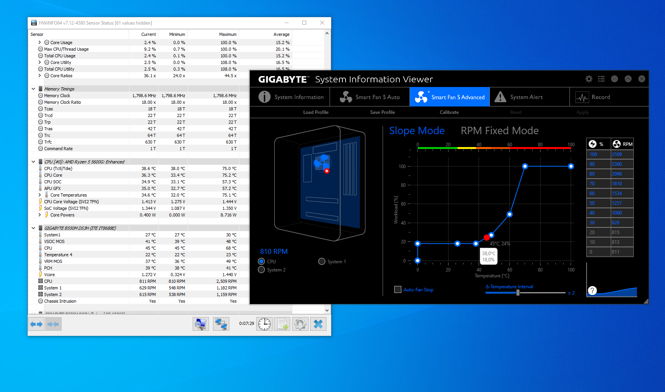Click the clock reset timer icon

pos(264,324)
